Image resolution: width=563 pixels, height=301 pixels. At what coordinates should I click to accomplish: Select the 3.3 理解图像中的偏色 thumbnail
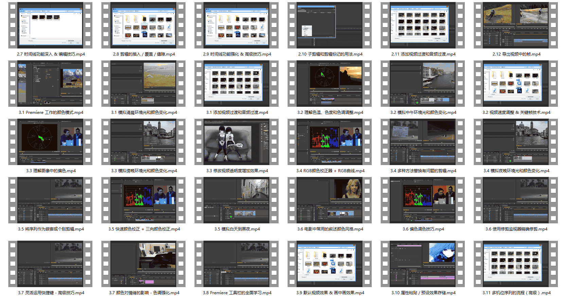coord(50,142)
